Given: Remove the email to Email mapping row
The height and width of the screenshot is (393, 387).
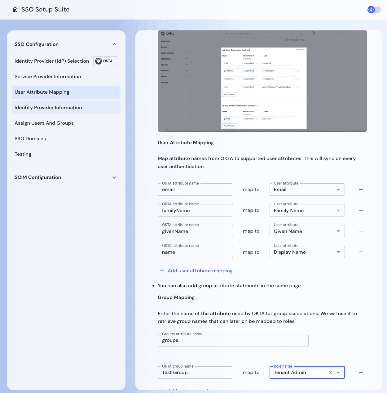Looking at the screenshot, I should click(361, 189).
